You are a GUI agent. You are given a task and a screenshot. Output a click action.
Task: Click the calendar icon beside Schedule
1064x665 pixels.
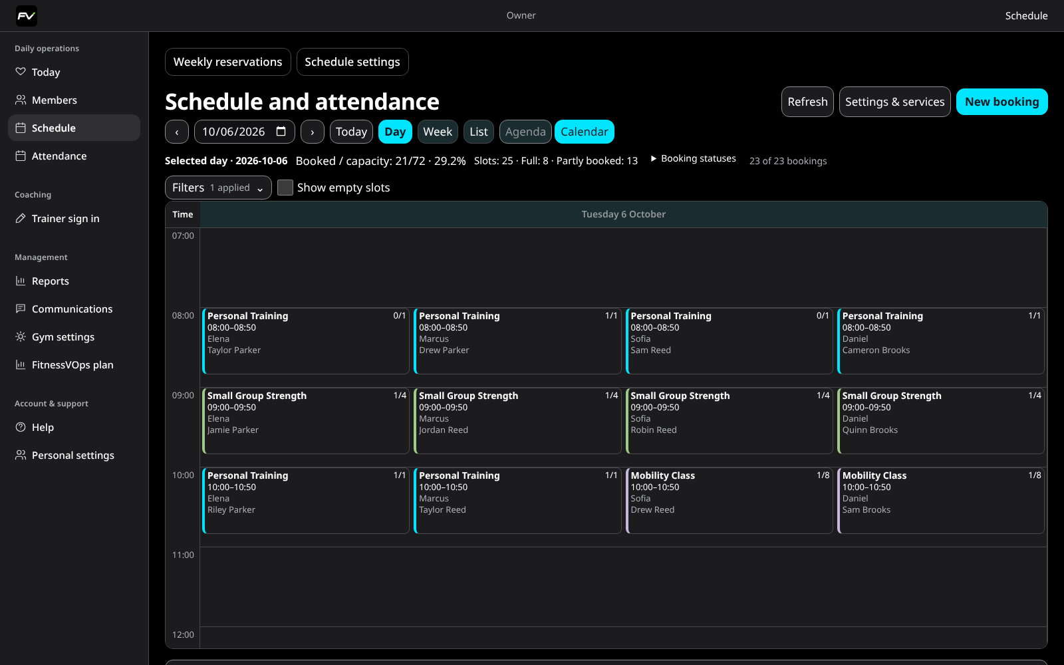[x=21, y=128]
